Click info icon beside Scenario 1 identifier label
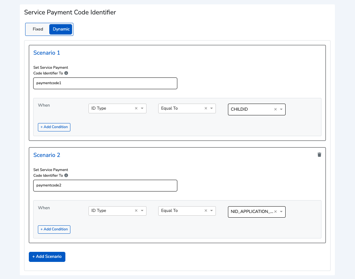 coord(66,73)
